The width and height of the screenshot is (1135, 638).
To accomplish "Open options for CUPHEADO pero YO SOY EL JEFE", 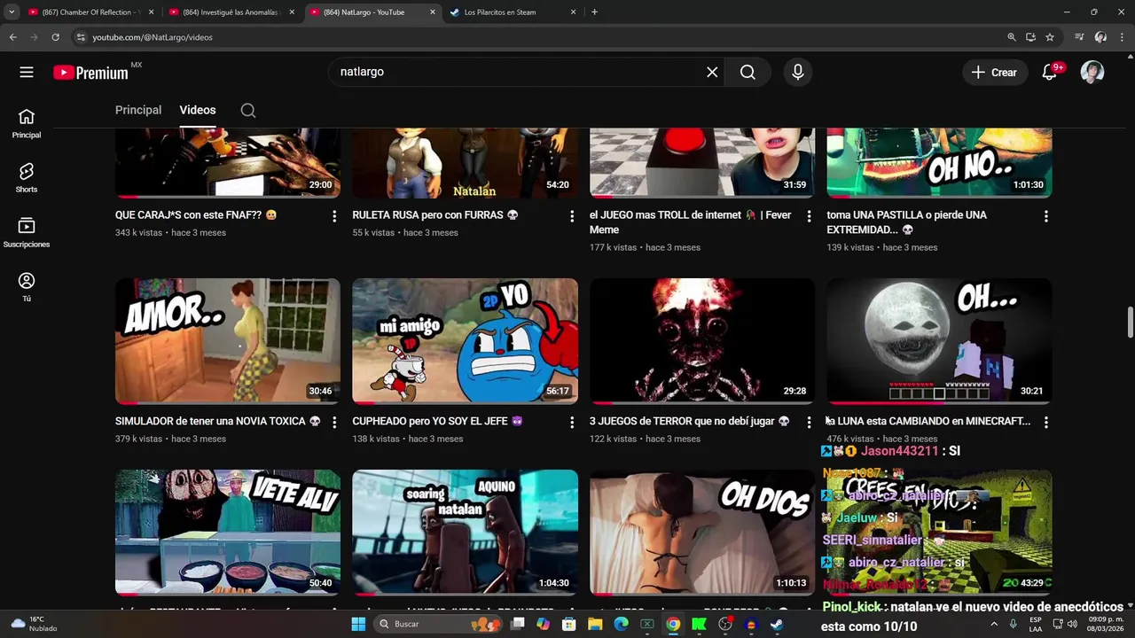I will pos(572,423).
